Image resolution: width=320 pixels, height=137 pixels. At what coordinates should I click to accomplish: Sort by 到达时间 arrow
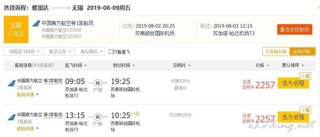point(134,66)
